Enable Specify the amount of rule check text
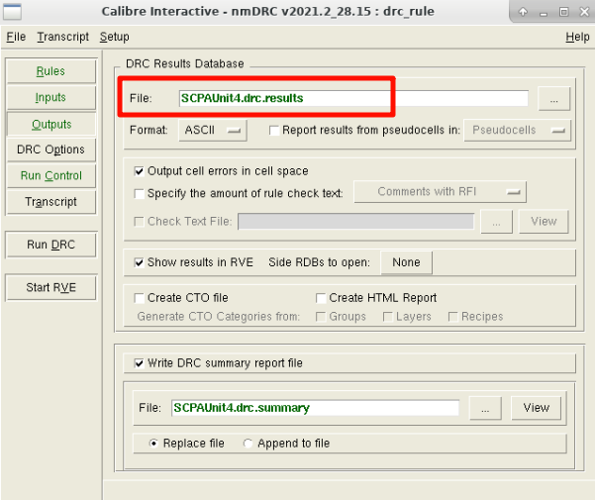 pos(139,194)
